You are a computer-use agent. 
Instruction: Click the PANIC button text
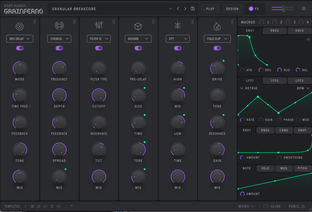coord(294,206)
